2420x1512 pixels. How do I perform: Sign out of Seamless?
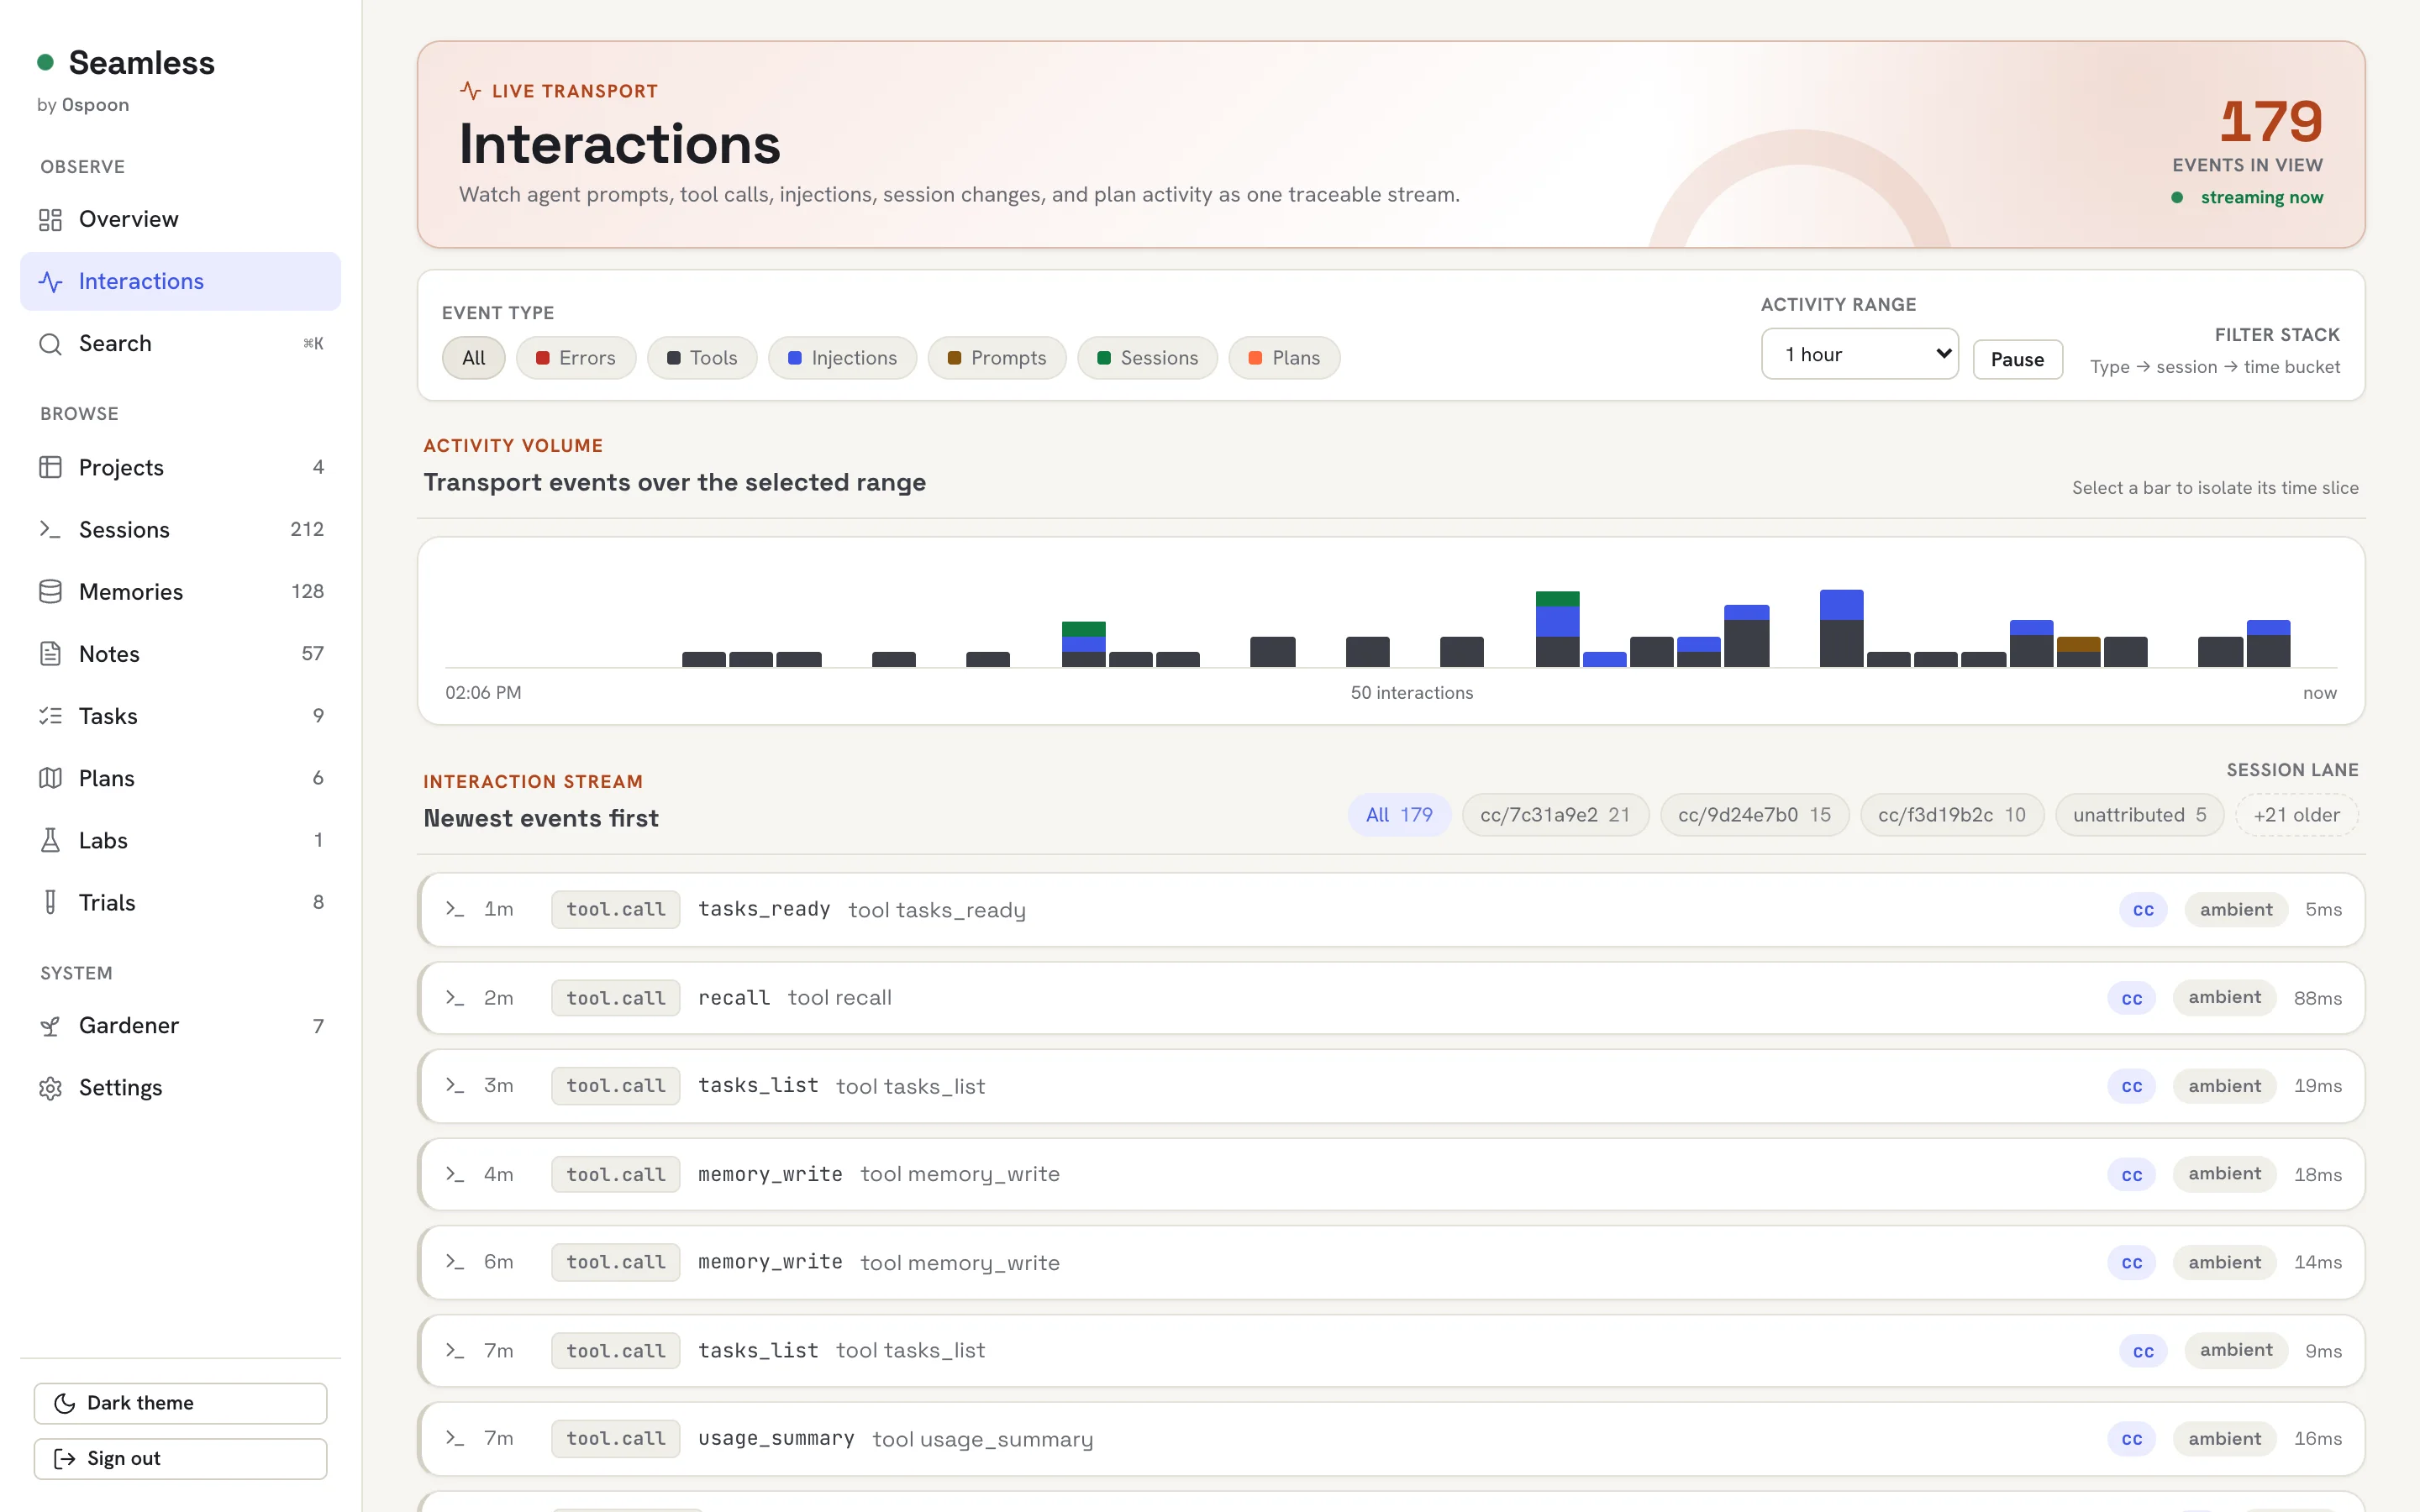[x=180, y=1458]
